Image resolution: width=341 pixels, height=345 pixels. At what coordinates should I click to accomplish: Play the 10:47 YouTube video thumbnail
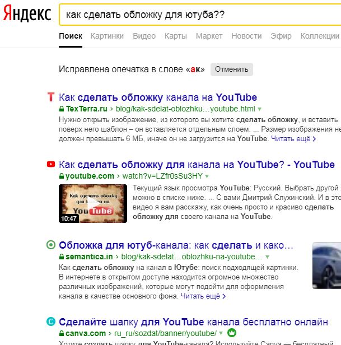point(93,203)
